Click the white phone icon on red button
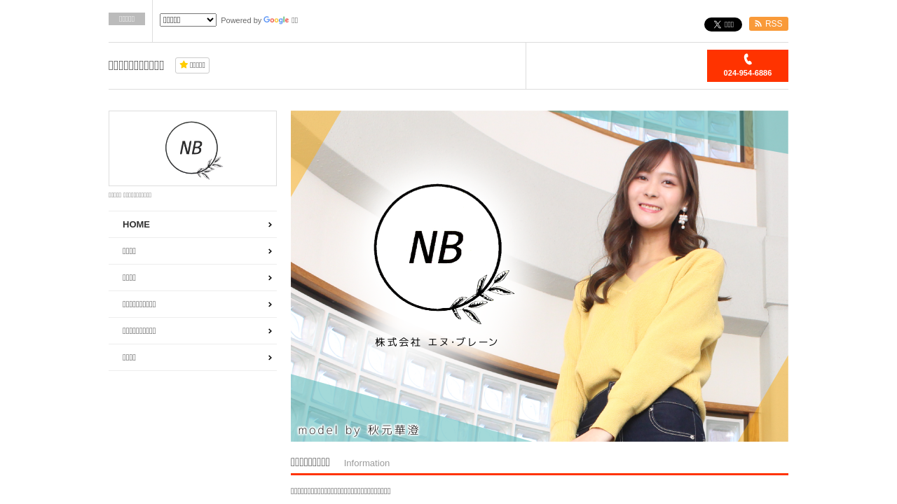This screenshot has width=897, height=504. click(x=747, y=59)
